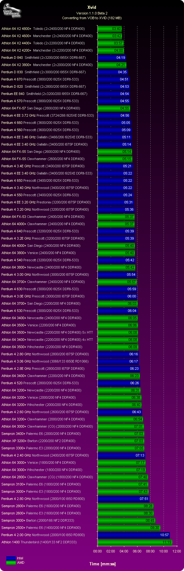Click the 02:00 axis tick label
This screenshot has width=184, height=571.
(x=111, y=551)
